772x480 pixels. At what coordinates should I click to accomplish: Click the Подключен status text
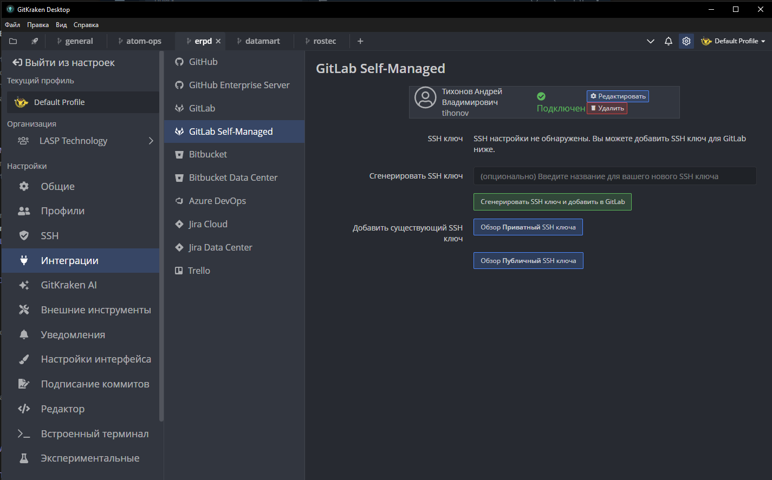point(561,108)
